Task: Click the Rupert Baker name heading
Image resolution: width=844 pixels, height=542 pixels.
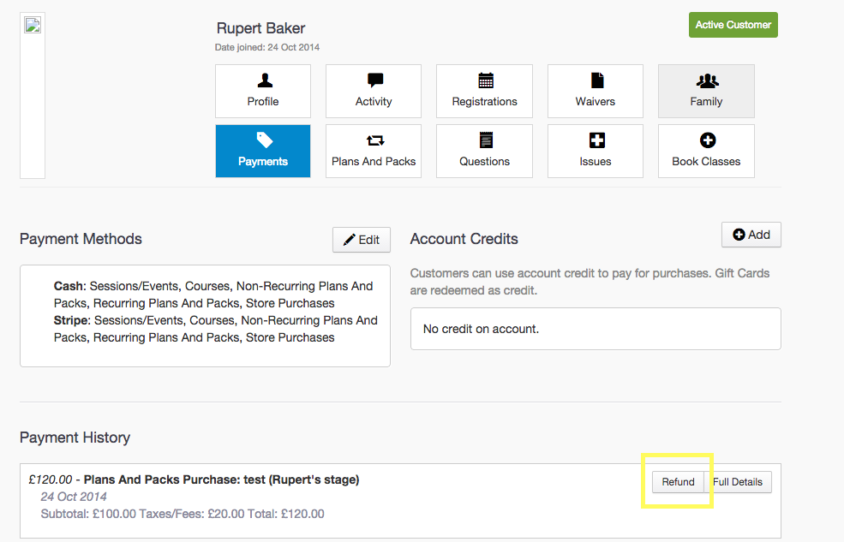Action: 260,29
